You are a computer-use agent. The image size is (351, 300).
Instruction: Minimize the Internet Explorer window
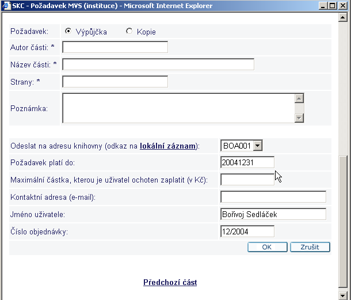(x=323, y=6)
